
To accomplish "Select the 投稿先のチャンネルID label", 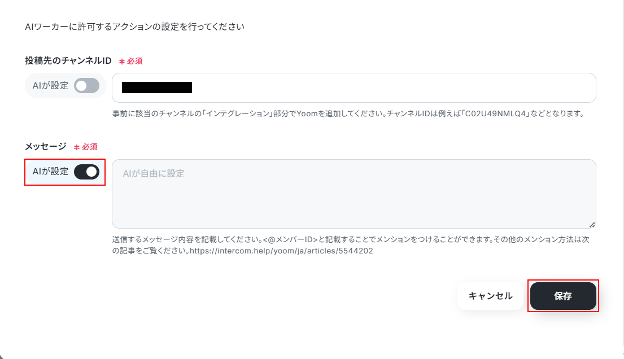I will 68,60.
